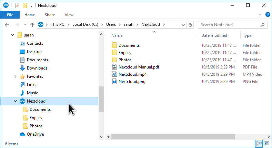Open the address bar history dropdown
The height and width of the screenshot is (148, 272).
[183, 25]
